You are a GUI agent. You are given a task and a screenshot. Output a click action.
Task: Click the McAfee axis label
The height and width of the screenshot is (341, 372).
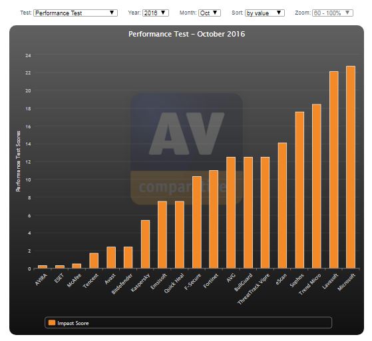[74, 280]
